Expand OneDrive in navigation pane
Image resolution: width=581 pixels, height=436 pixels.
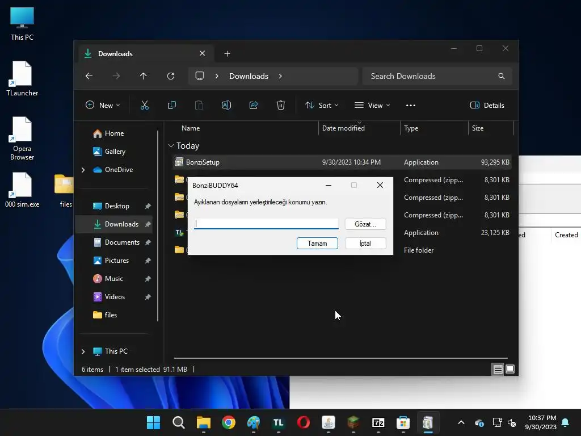coord(83,170)
